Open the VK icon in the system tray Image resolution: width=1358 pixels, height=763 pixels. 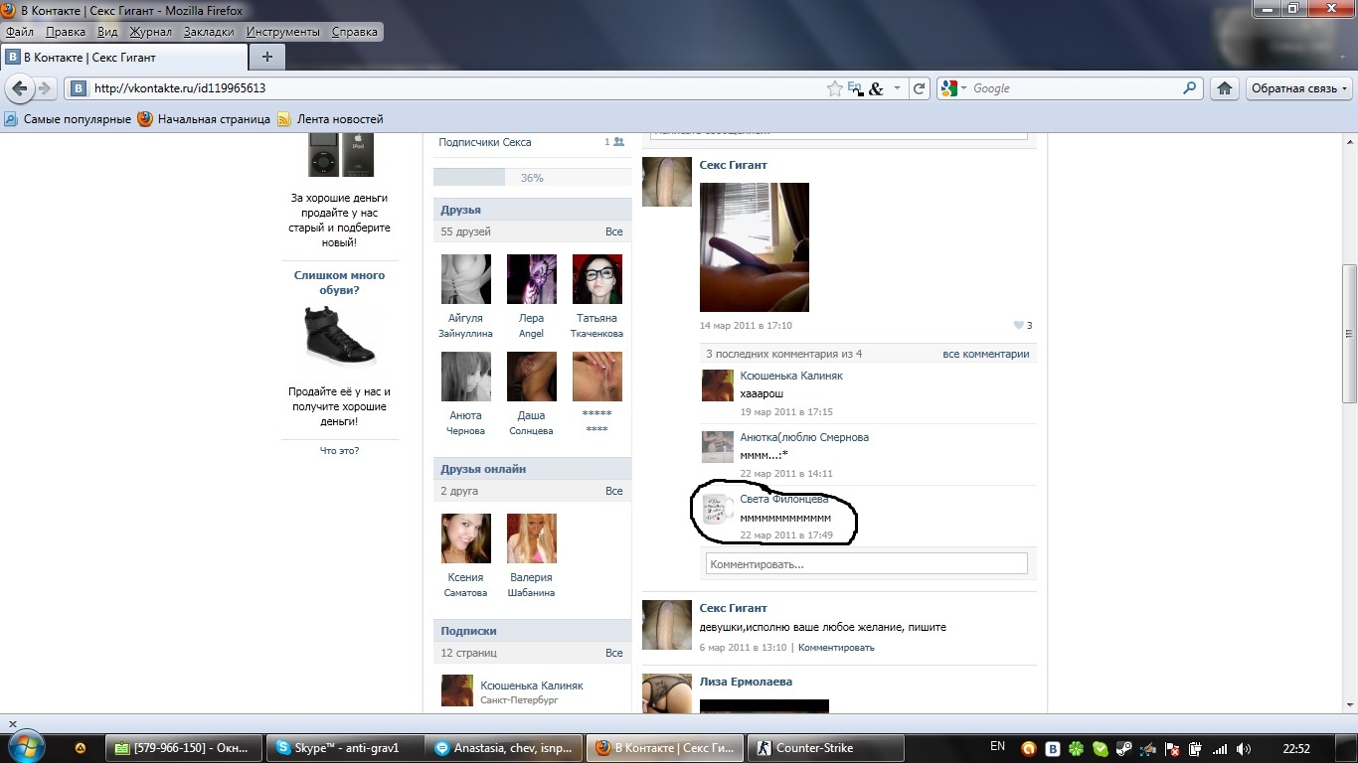click(1054, 748)
